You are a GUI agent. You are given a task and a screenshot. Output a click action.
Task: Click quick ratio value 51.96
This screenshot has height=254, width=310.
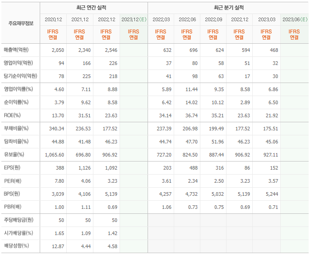pyautogui.click(x=217, y=142)
